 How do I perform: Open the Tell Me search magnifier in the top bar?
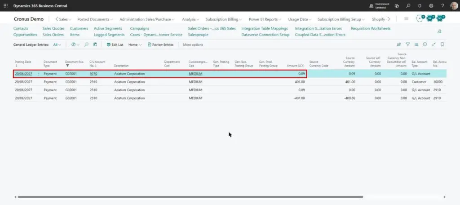[x=408, y=5]
